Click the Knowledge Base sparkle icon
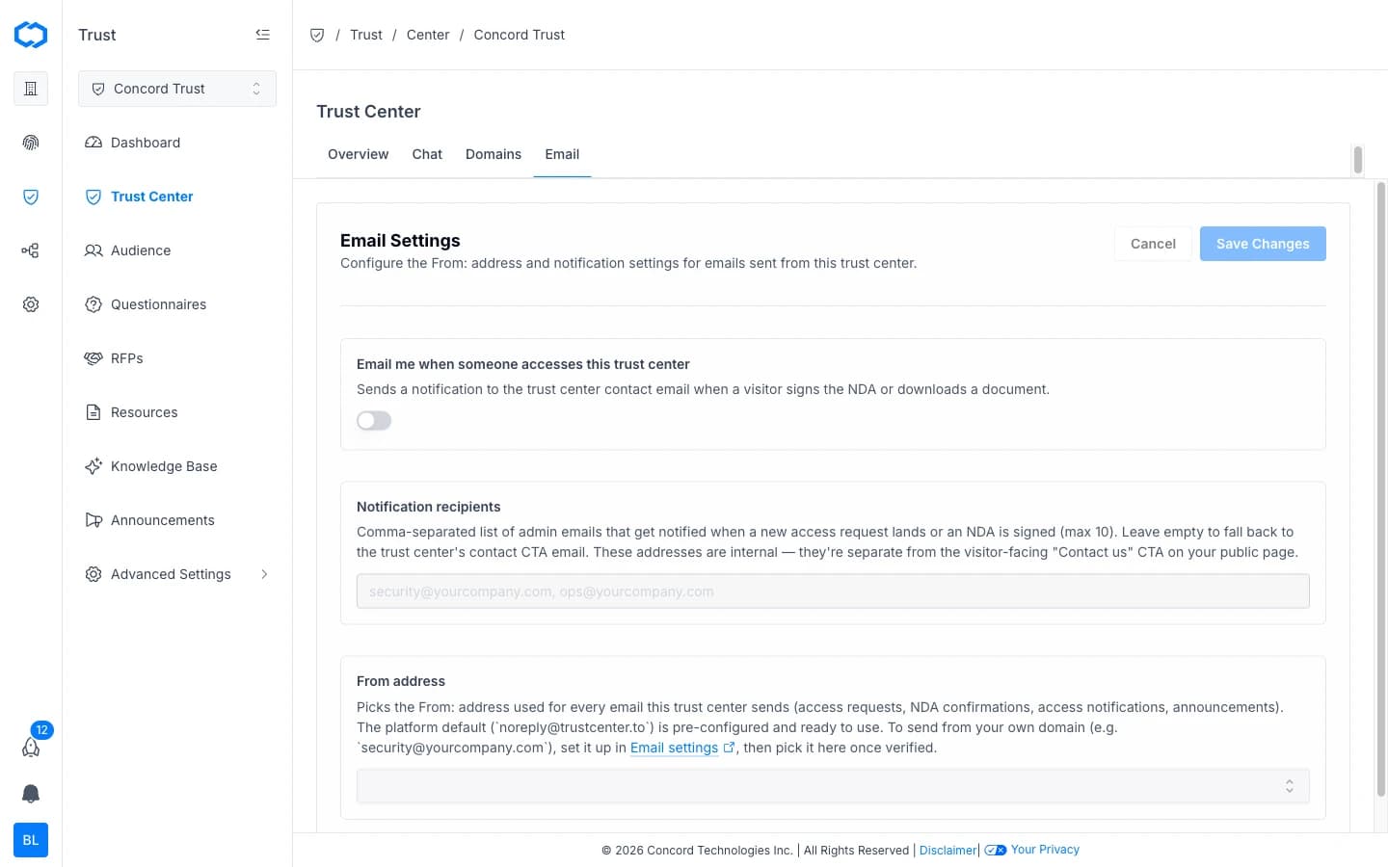The width and height of the screenshot is (1388, 867). [93, 466]
